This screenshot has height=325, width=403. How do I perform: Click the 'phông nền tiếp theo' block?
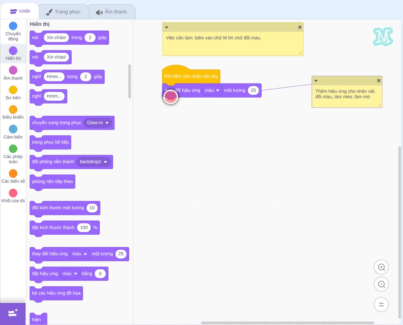[52, 182]
